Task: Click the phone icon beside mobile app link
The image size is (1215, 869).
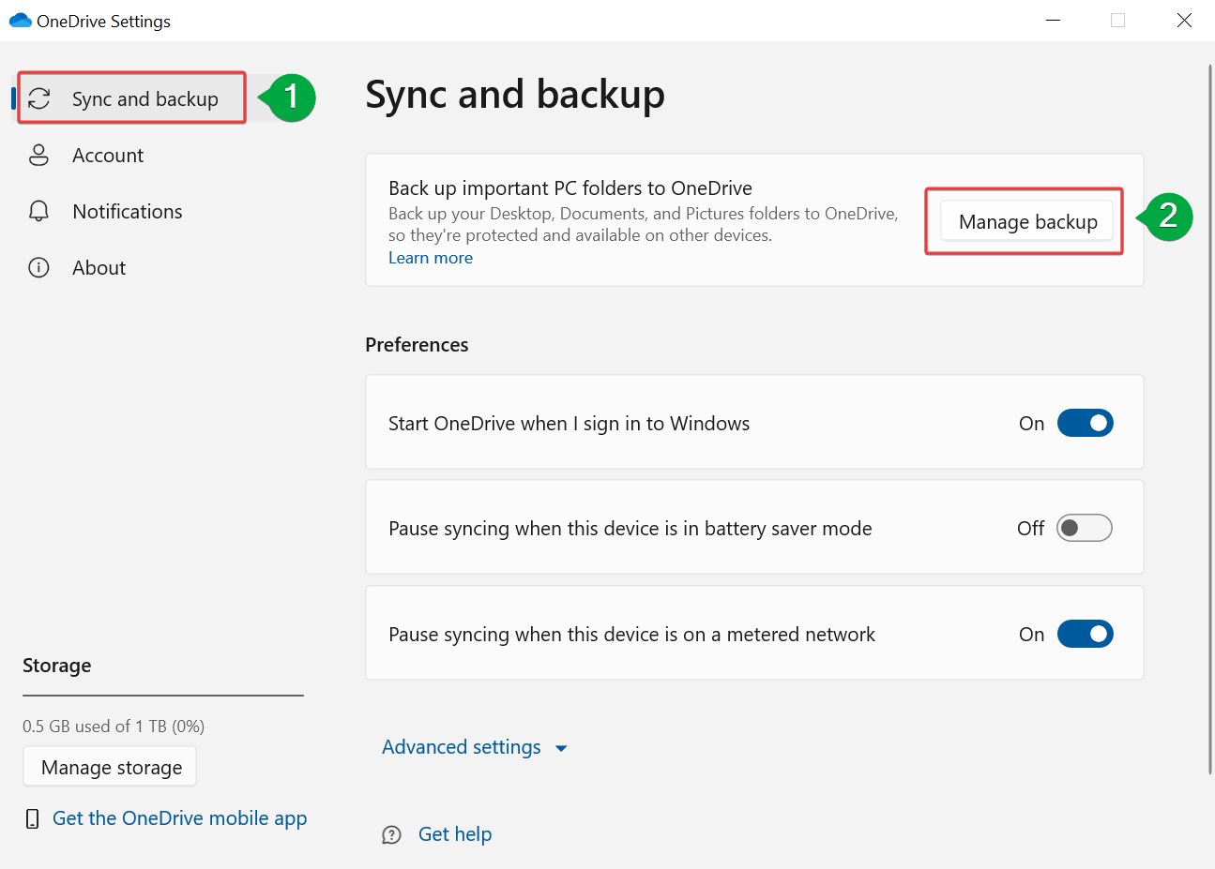Action: [33, 819]
